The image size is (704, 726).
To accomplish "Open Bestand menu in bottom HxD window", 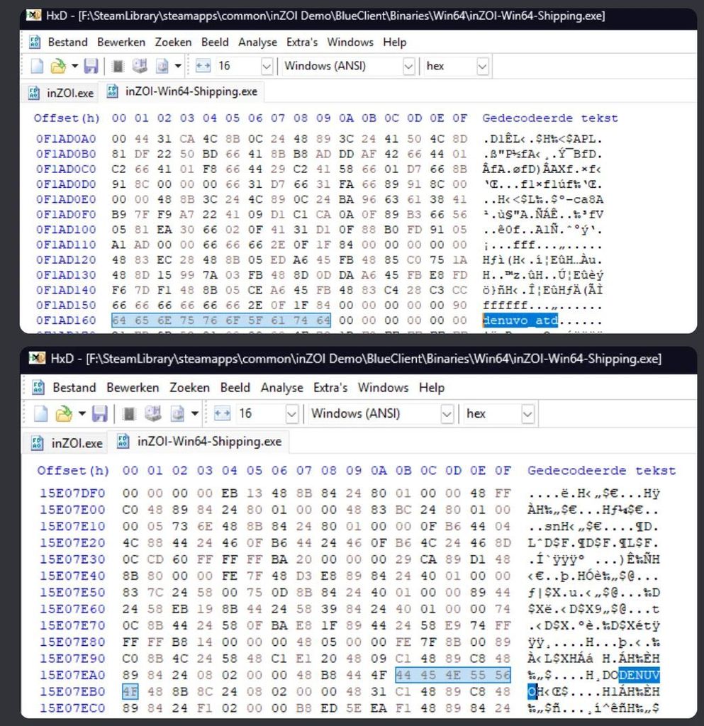I will pyautogui.click(x=74, y=388).
